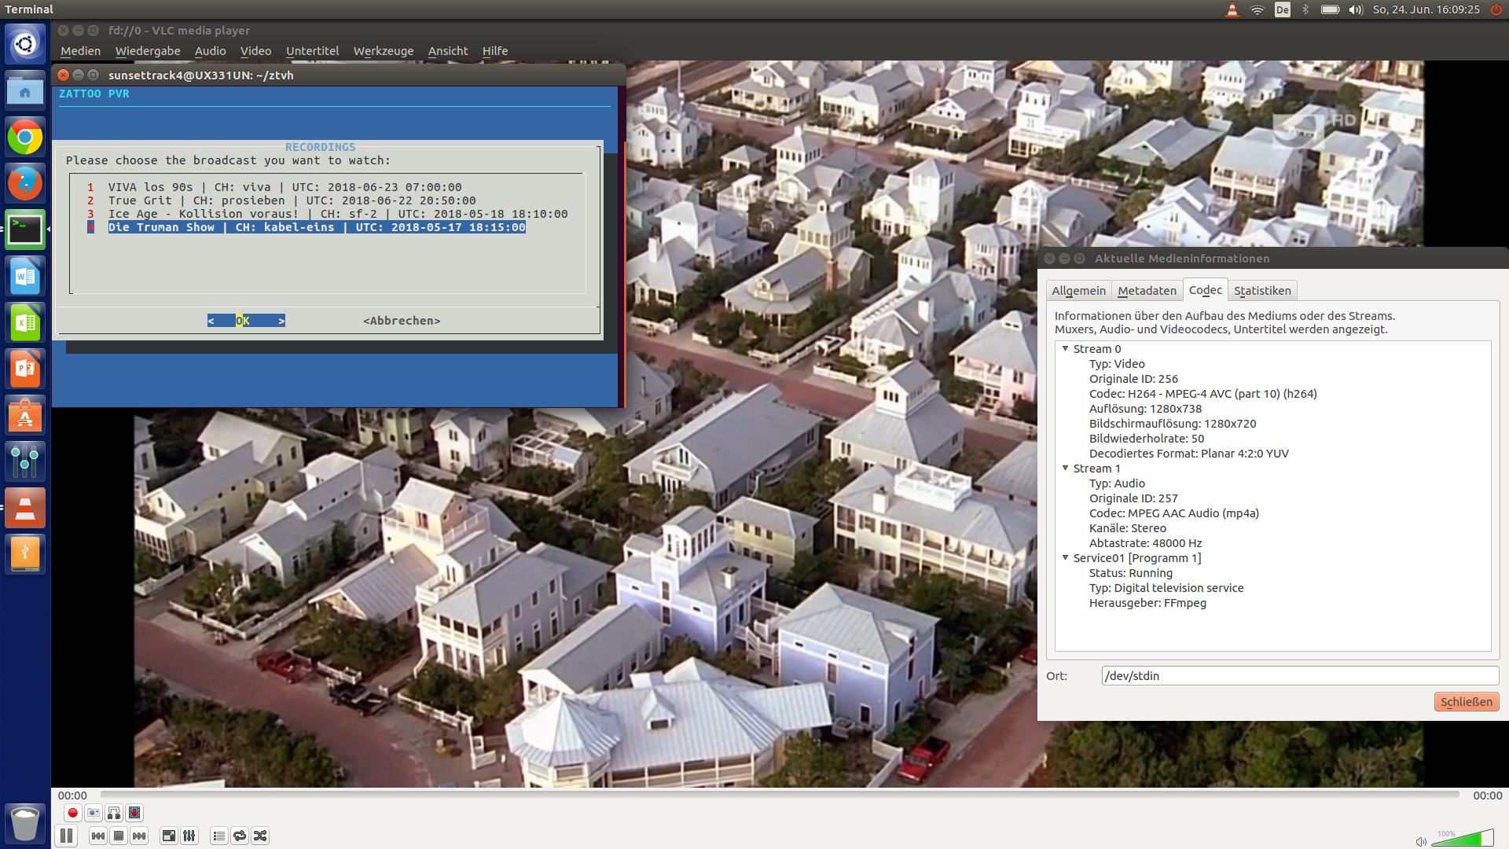Select the Codec tab
Screen dimensions: 1509x849
point(1205,290)
